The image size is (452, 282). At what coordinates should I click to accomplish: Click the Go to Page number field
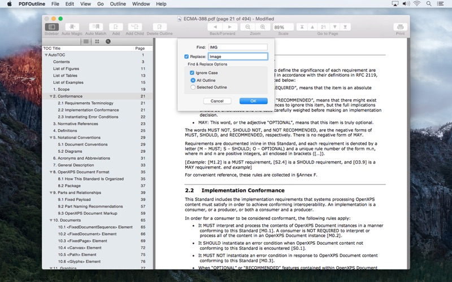323,27
